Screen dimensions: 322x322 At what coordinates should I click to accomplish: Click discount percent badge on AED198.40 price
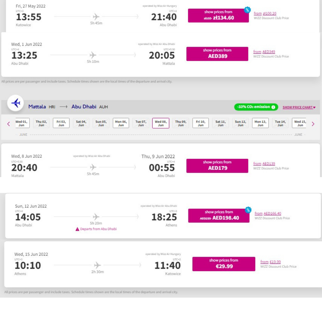[248, 210]
